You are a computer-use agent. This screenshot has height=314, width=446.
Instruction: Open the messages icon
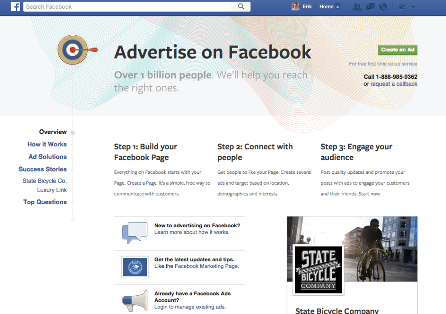[x=370, y=7]
